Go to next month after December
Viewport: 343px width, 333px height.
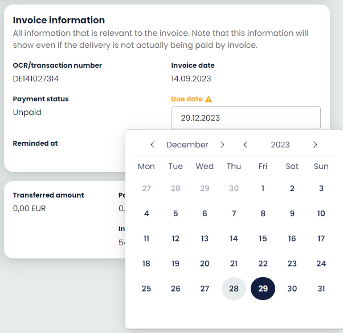tap(222, 145)
